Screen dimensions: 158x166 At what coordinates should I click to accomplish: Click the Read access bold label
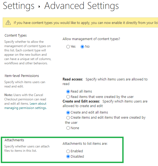(x=73, y=79)
